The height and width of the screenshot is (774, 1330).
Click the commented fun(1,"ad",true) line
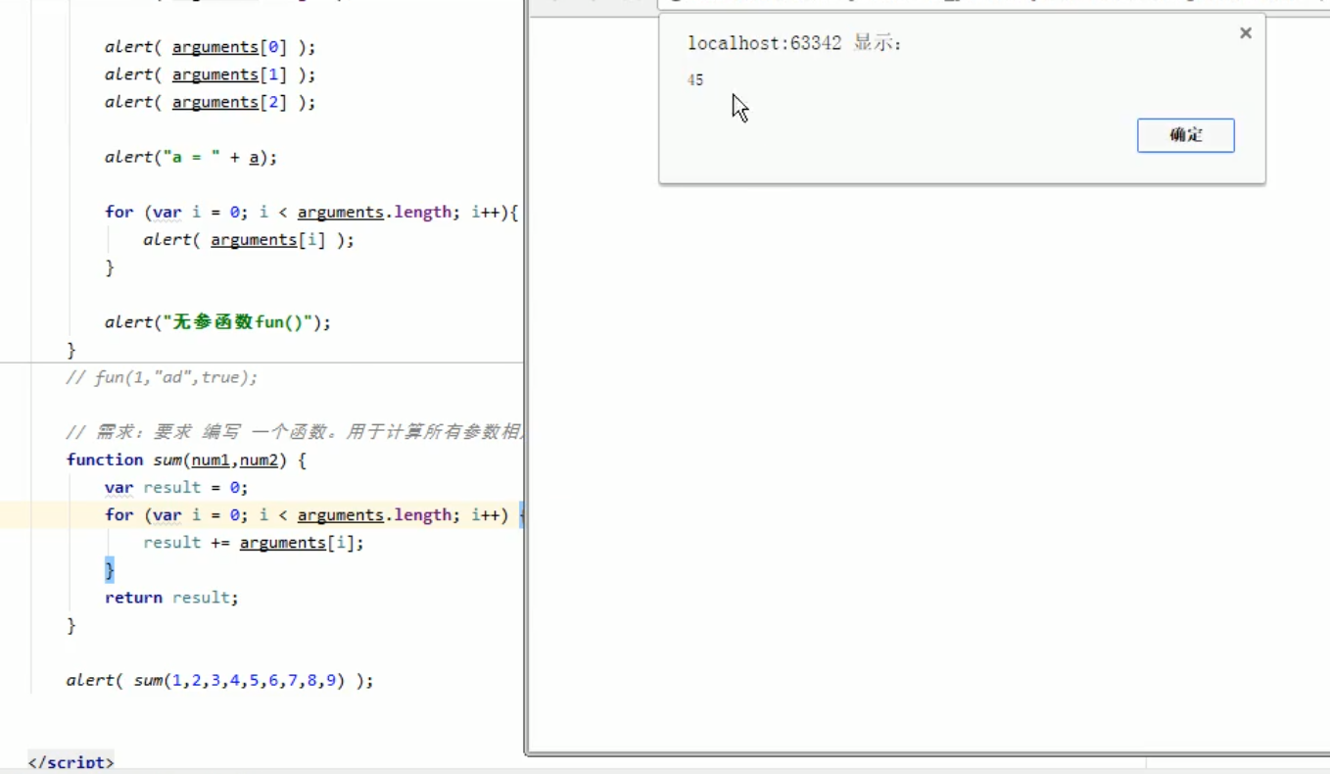pos(162,377)
